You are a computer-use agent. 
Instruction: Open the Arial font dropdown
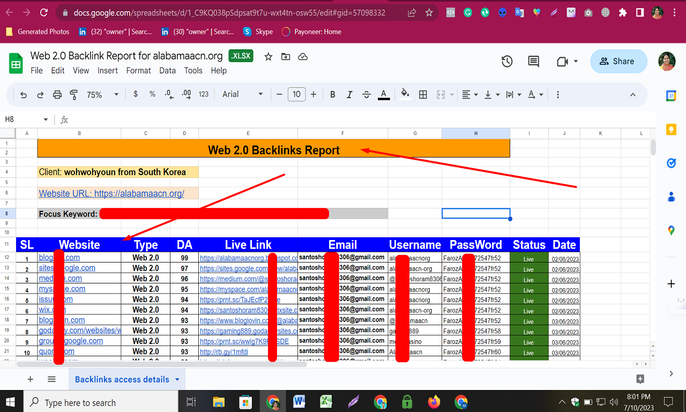tap(243, 94)
